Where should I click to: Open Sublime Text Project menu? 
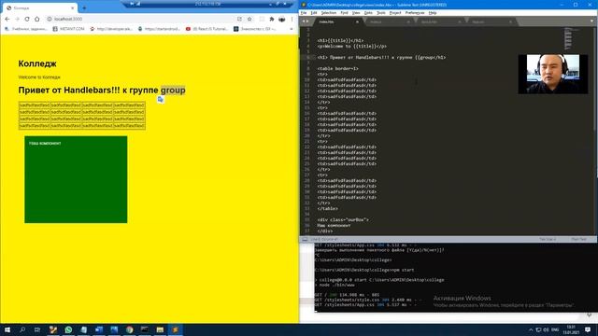(x=395, y=12)
